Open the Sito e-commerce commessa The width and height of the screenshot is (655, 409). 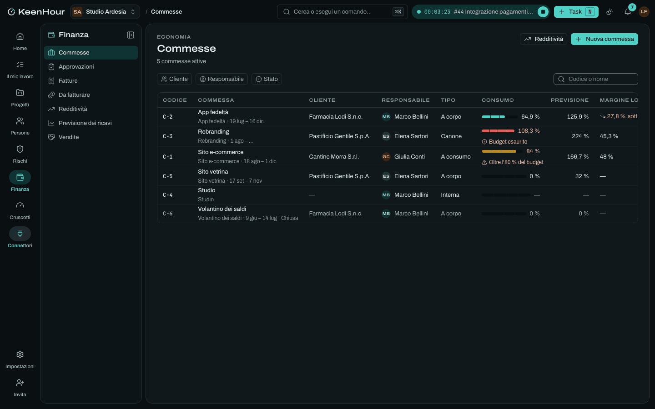click(221, 152)
